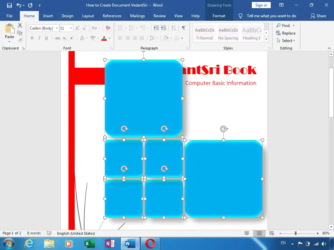This screenshot has height=250, width=334.
Task: Toggle bold formatting
Action: pos(32,38)
